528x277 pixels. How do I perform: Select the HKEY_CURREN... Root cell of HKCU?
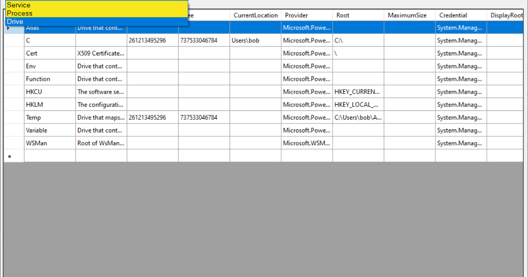click(357, 91)
